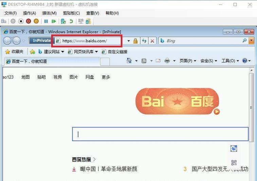Open the 更多 link on Baidu
Screen dimensions: 257x181
[x=106, y=77]
